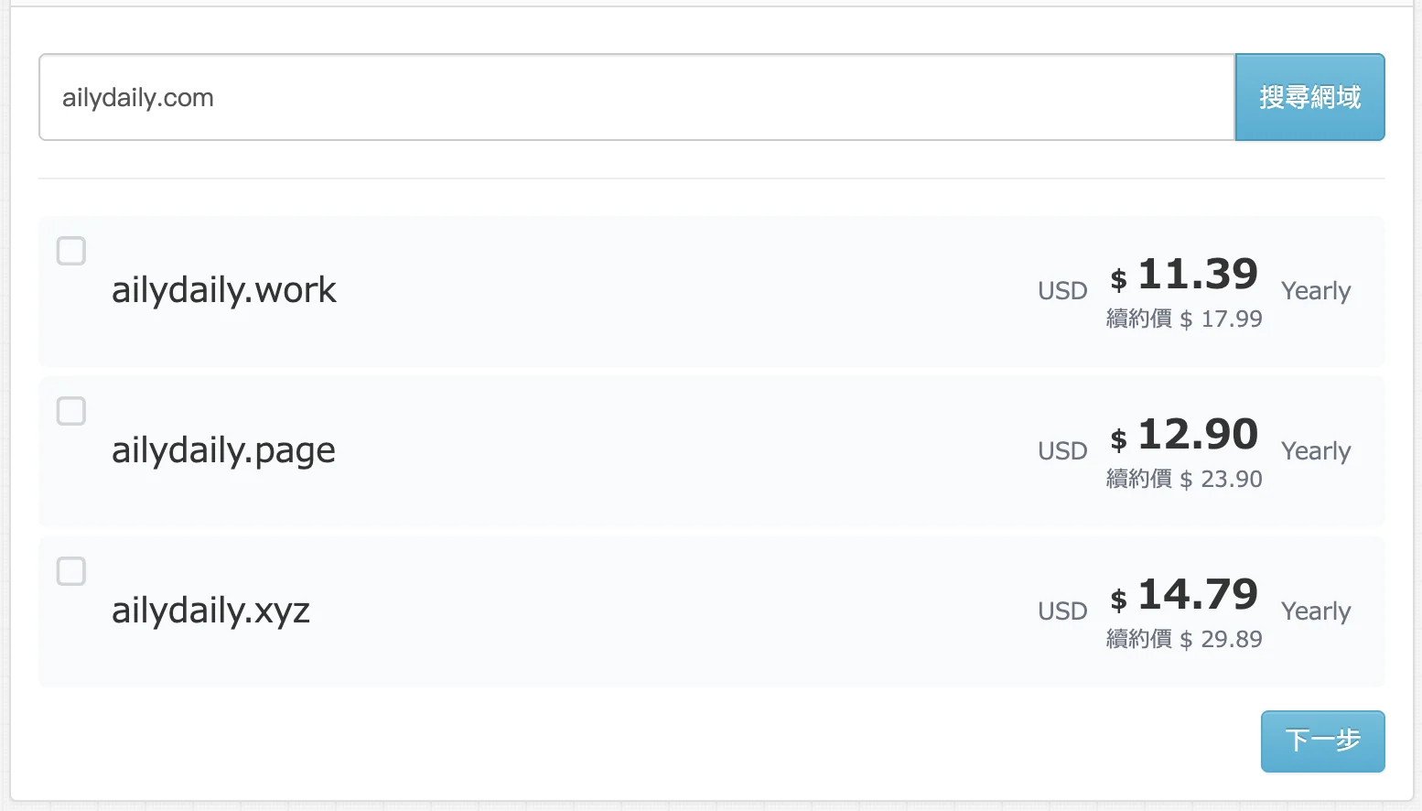
Task: Select the ailydaily.page domain name
Action: (x=223, y=450)
